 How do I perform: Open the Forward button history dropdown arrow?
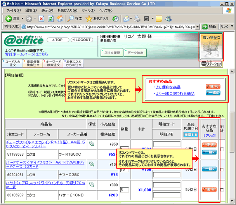pyautogui.click(x=35, y=19)
